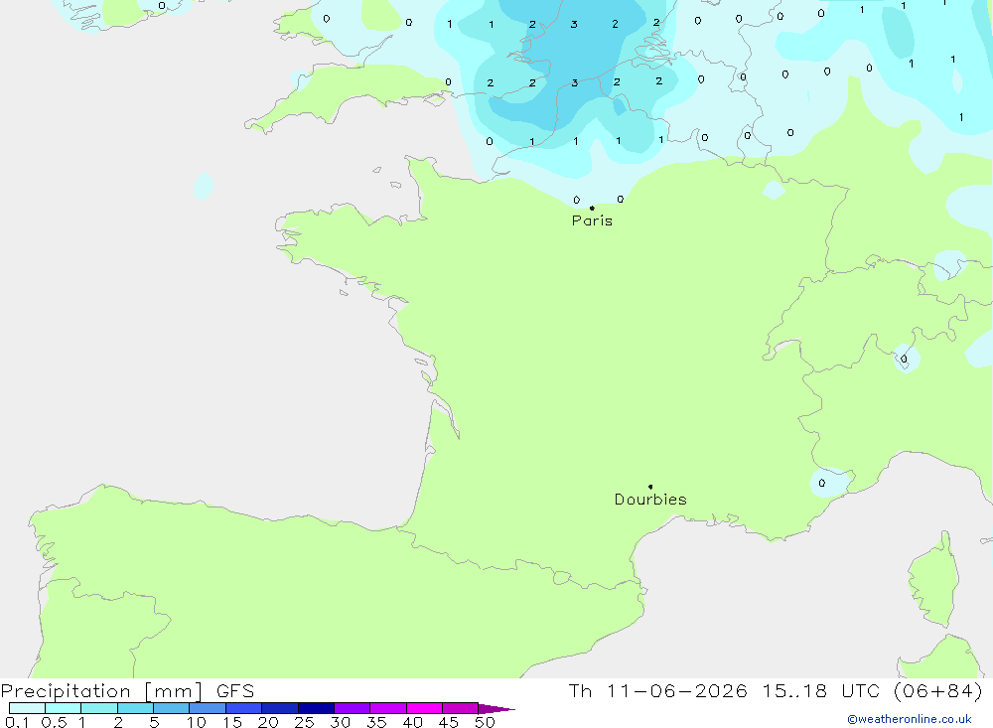Pick the 2–5 mm legend color swatch

(135, 708)
